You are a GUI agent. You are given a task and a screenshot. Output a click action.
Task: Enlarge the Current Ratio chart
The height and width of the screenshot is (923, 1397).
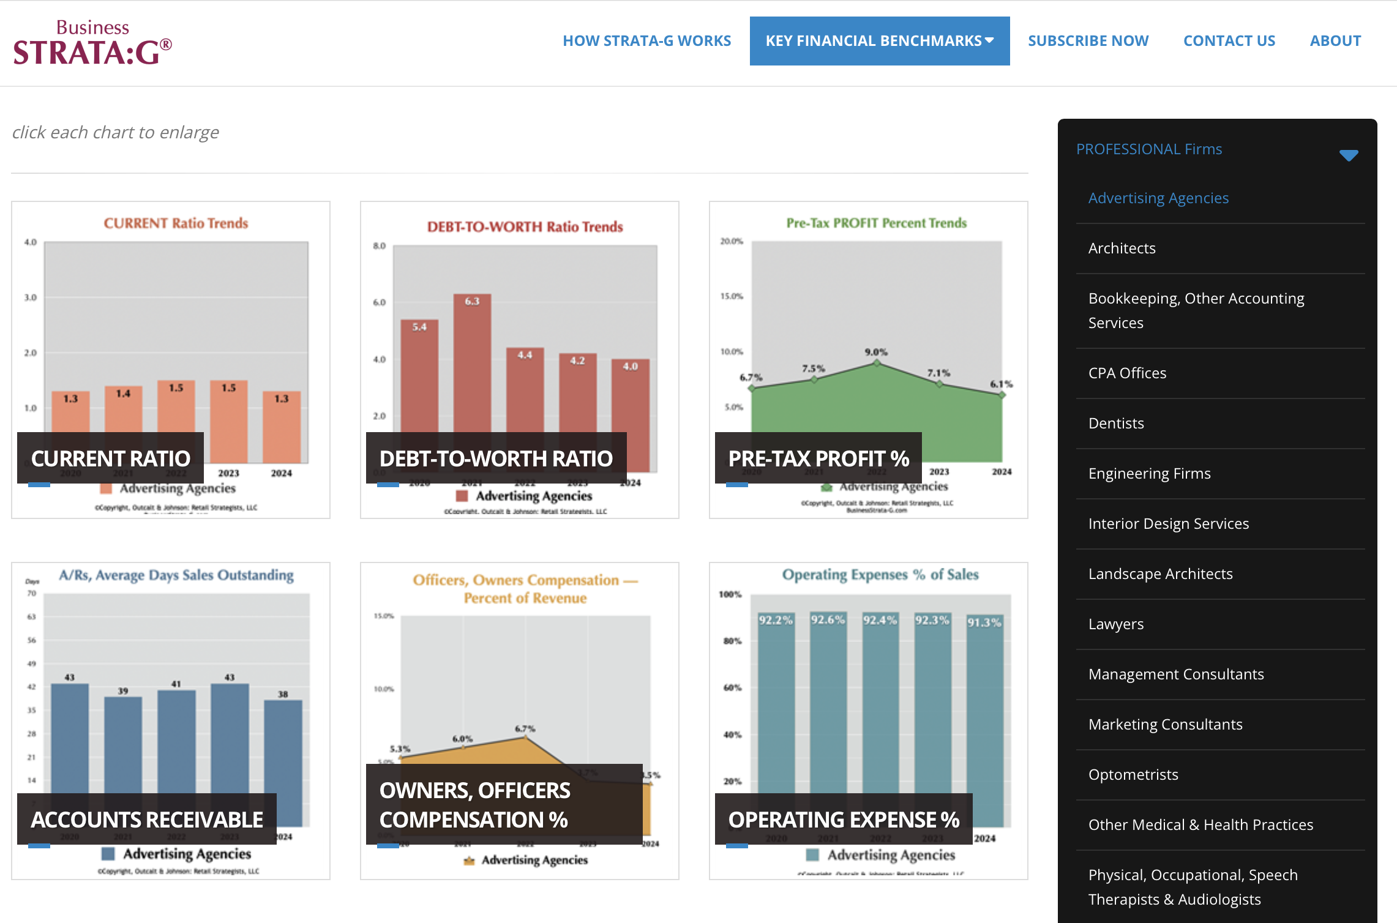[170, 359]
